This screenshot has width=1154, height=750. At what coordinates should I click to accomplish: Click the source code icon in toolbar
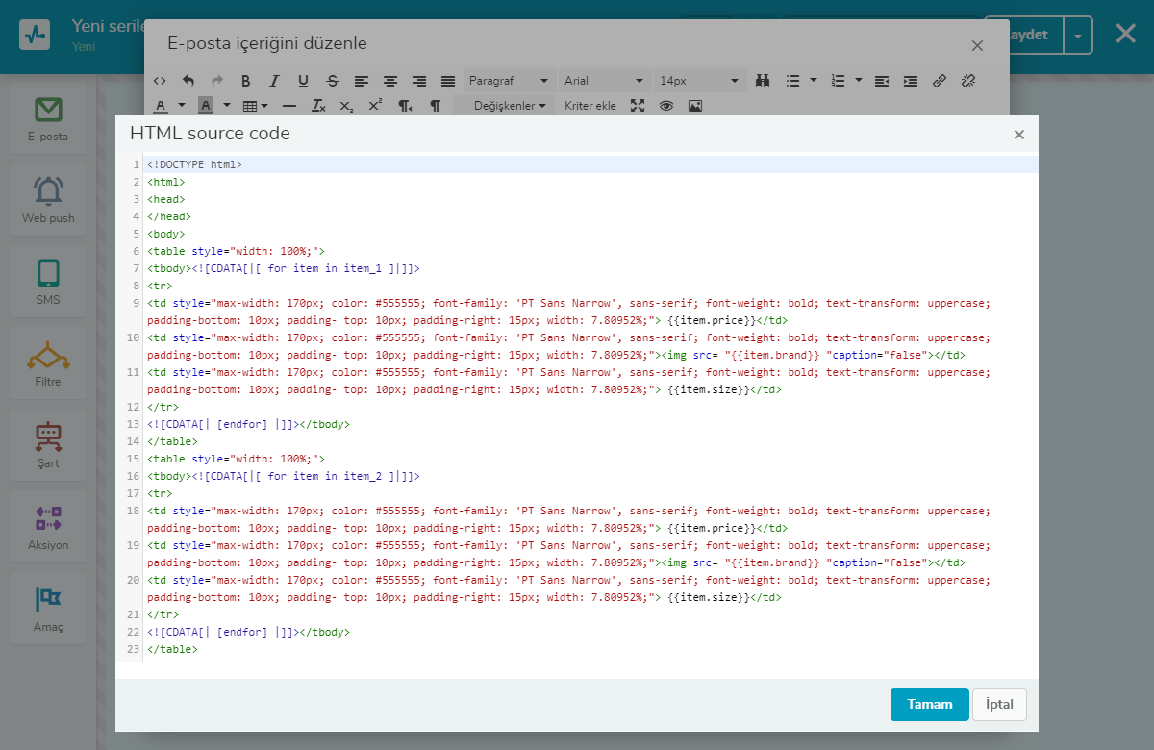(x=160, y=81)
